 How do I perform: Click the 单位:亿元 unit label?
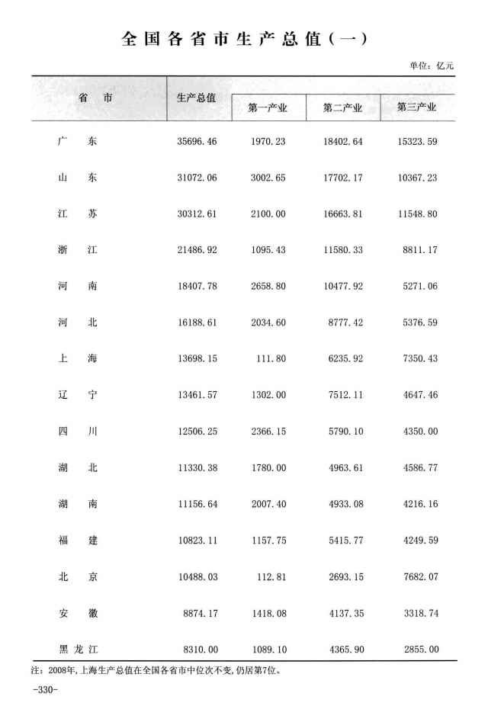coord(432,66)
